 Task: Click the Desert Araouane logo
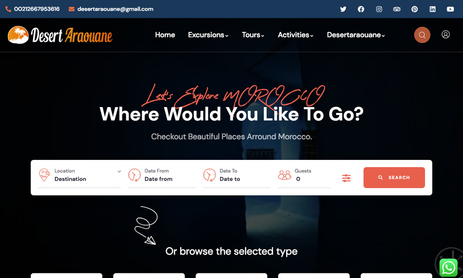coord(60,35)
